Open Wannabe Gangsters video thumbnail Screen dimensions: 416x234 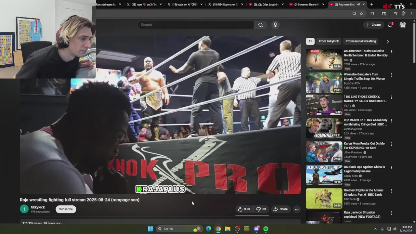pyautogui.click(x=324, y=83)
